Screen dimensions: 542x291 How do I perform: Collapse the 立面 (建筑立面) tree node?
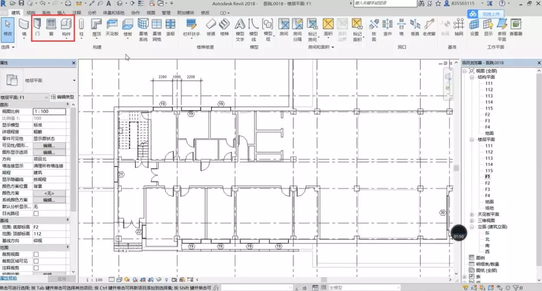472,227
